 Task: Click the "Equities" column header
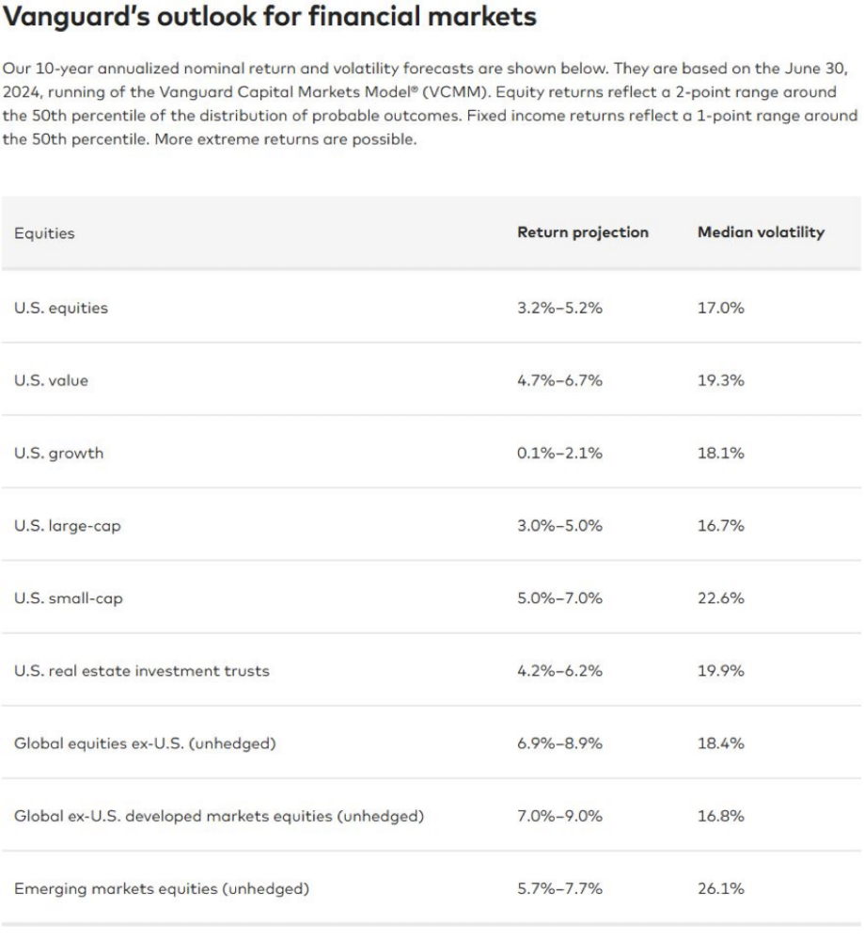click(44, 233)
